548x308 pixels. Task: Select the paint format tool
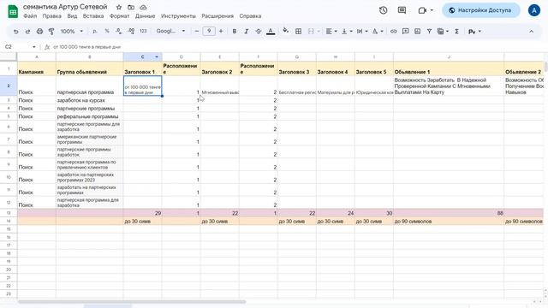51,32
